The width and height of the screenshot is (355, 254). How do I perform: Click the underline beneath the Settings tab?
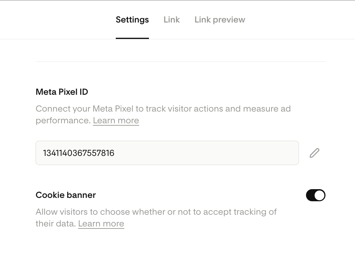point(132,38)
